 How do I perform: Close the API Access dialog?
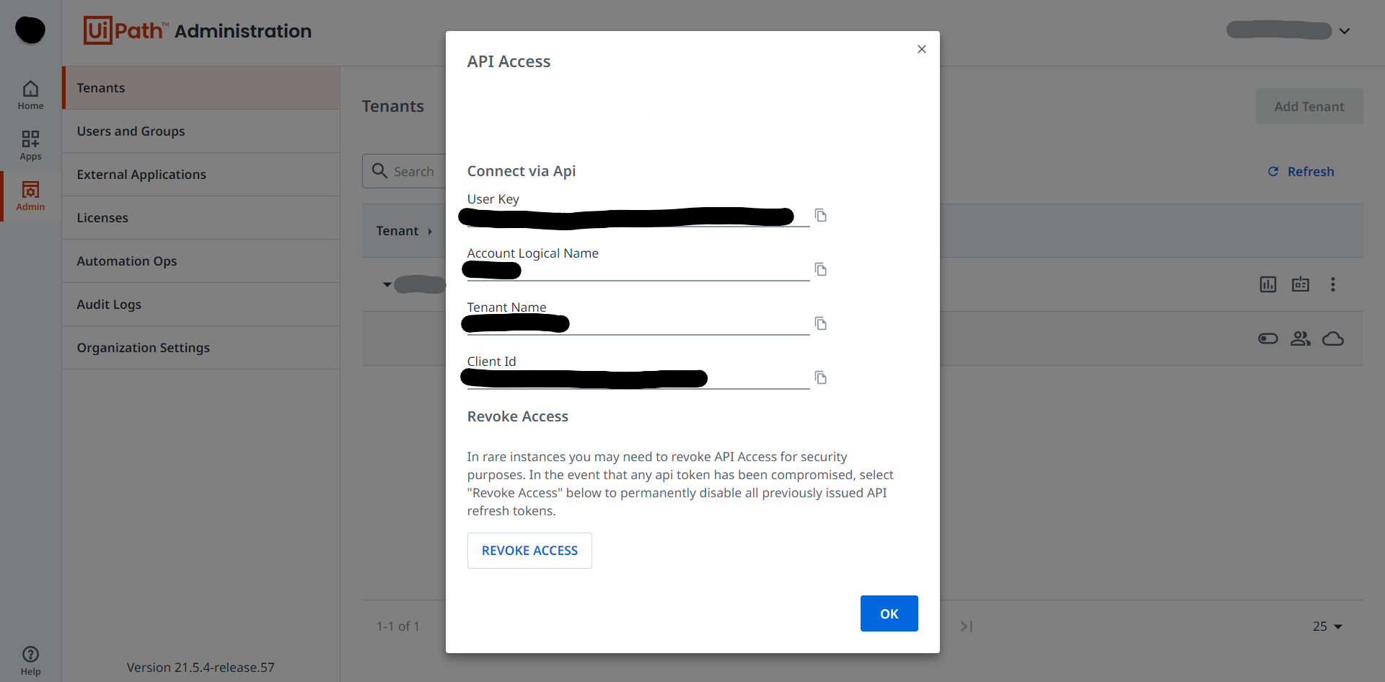click(x=921, y=49)
